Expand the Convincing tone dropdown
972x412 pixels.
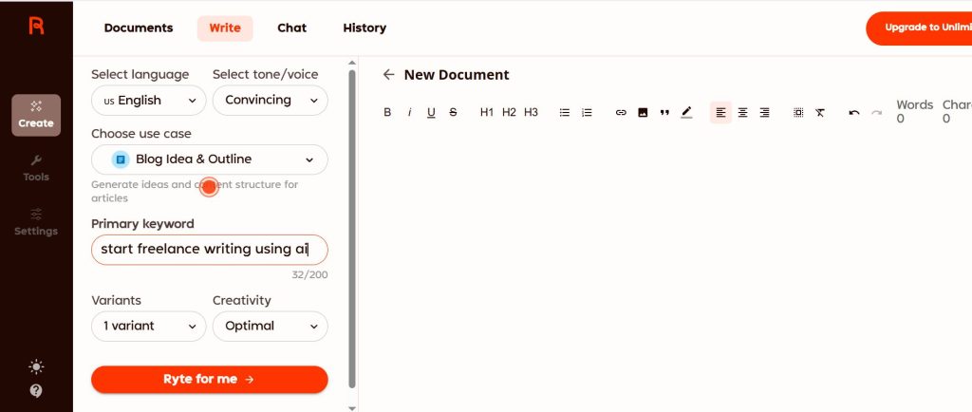pos(270,101)
